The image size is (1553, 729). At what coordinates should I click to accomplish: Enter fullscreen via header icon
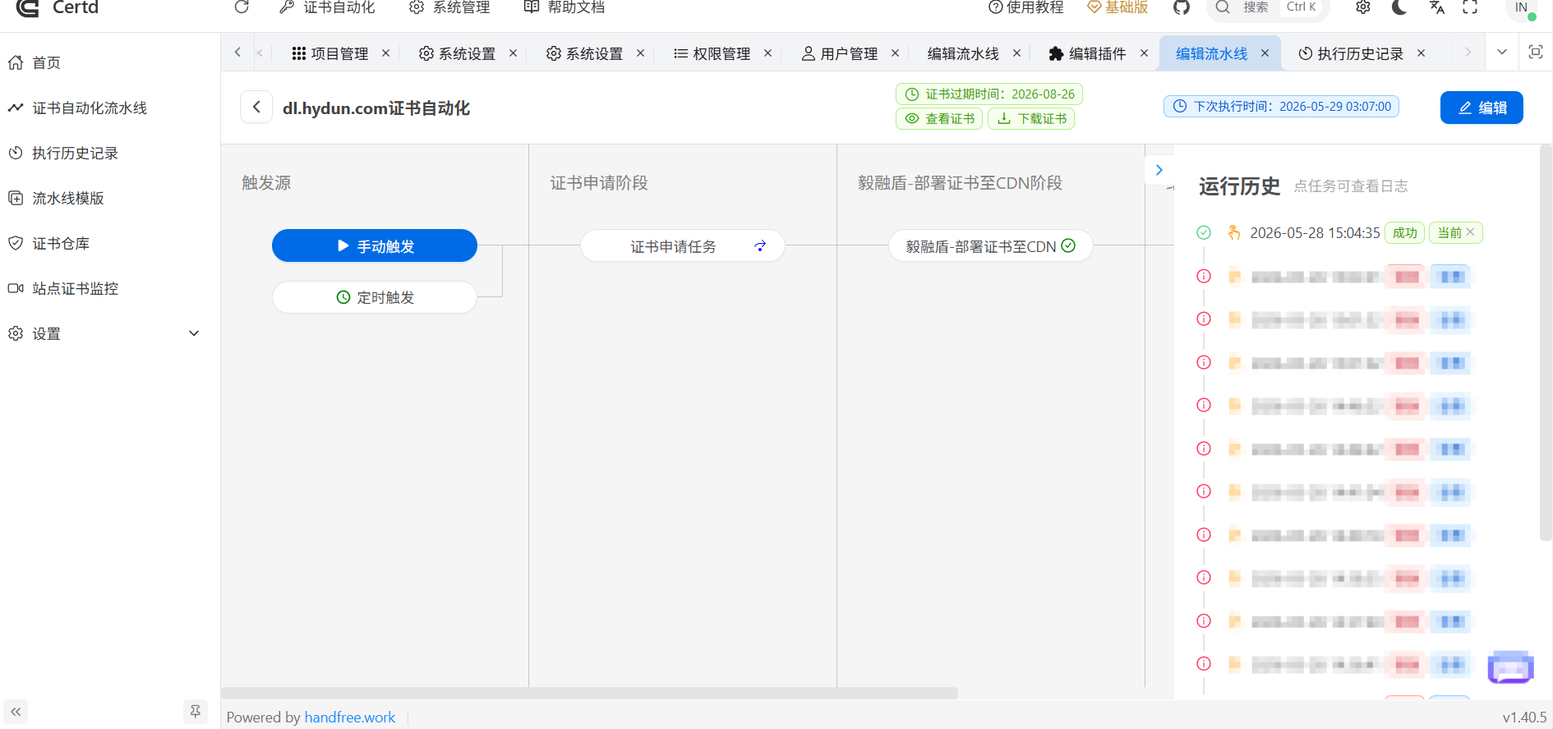click(x=1470, y=7)
